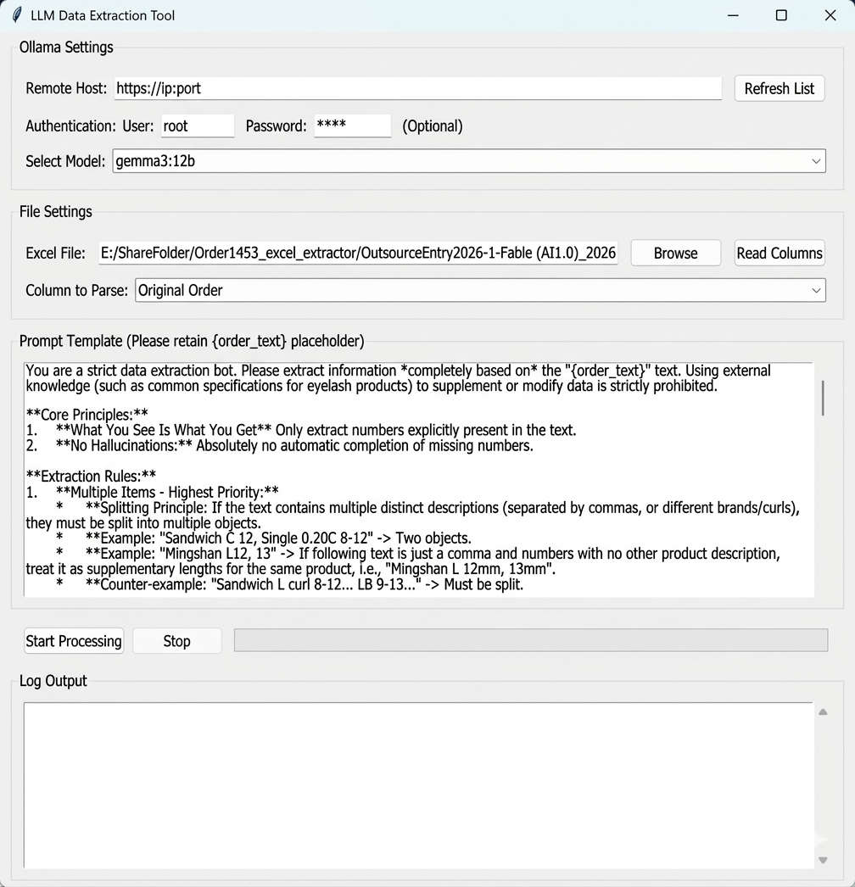Click into the User field containing root
This screenshot has height=887, width=855.
(197, 126)
